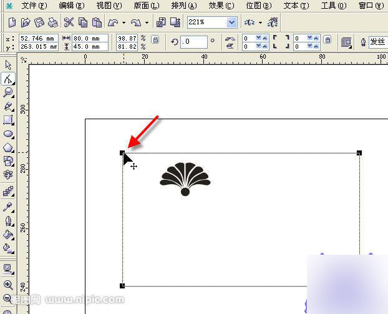Click the Open file icon
This screenshot has width=388, height=314.
[25, 22]
